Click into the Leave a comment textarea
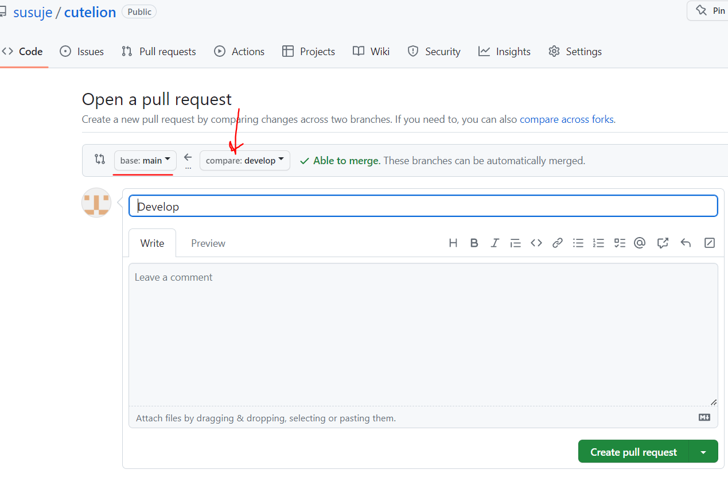This screenshot has height=481, width=728. [423, 335]
